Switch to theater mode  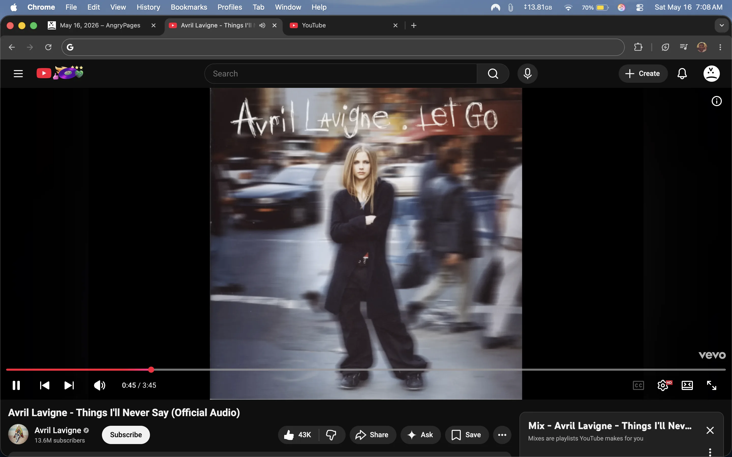pos(687,385)
